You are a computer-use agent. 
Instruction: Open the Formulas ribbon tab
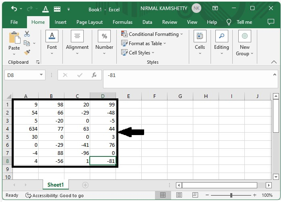tap(122, 22)
